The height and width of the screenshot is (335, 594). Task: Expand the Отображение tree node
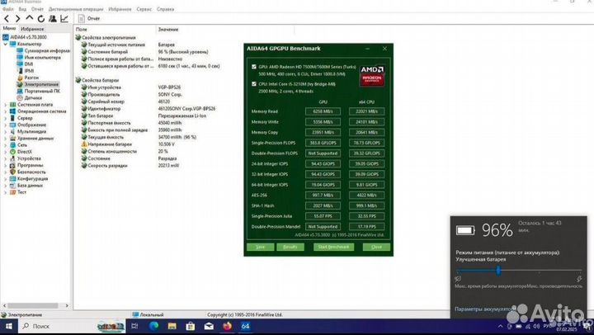pos(5,125)
